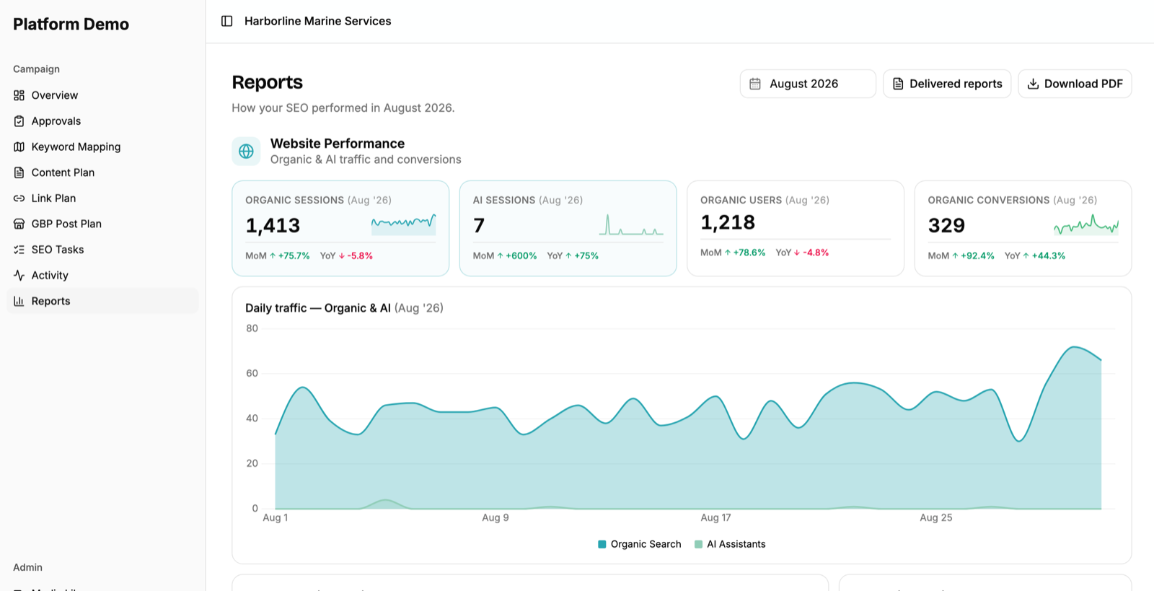1154x591 pixels.
Task: Click the Website Performance globe icon
Action: 246,152
